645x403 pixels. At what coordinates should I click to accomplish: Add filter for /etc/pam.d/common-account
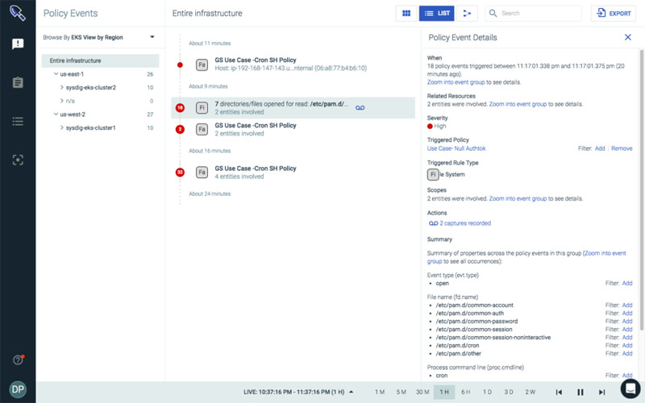click(x=627, y=305)
